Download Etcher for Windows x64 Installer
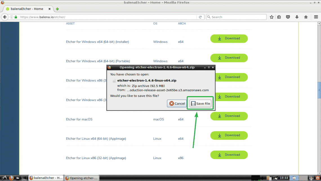Viewport: 321px width, 181px height. [229, 39]
